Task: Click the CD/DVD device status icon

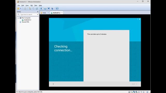Action: [x=132, y=92]
